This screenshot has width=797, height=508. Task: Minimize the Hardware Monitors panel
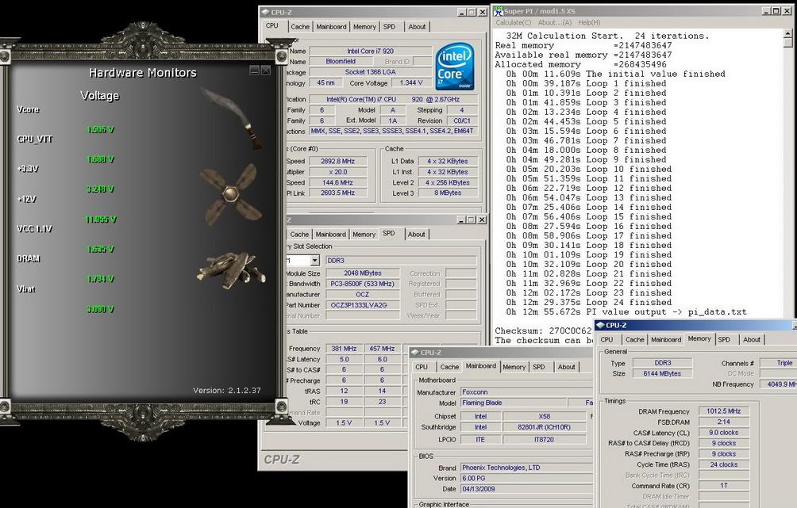254,71
